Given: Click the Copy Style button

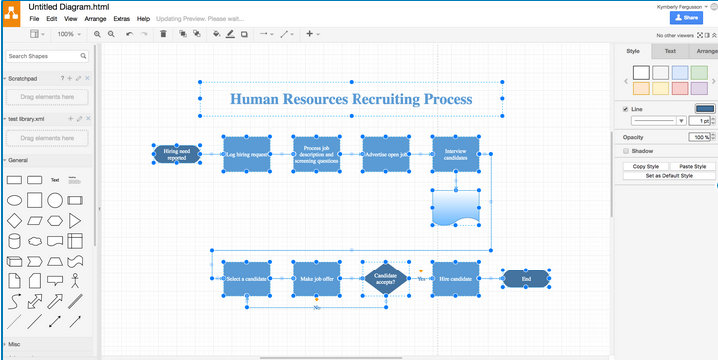Looking at the screenshot, I should (645, 166).
